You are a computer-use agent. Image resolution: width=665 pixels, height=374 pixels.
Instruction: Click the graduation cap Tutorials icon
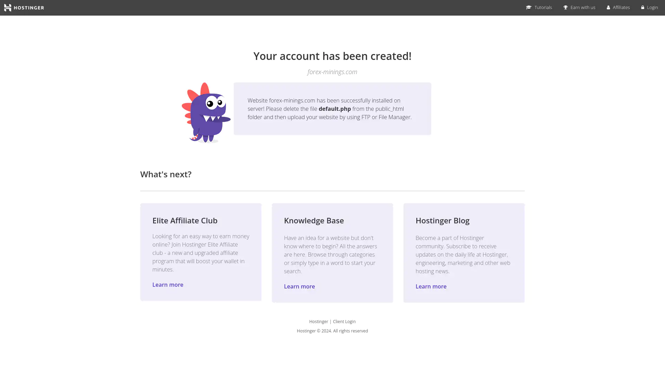coord(529,7)
